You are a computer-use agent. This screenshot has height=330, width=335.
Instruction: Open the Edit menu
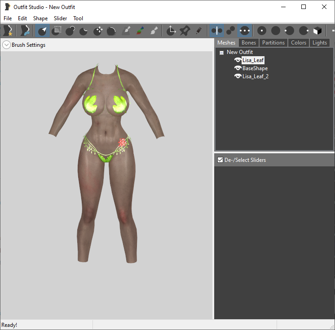pos(22,18)
